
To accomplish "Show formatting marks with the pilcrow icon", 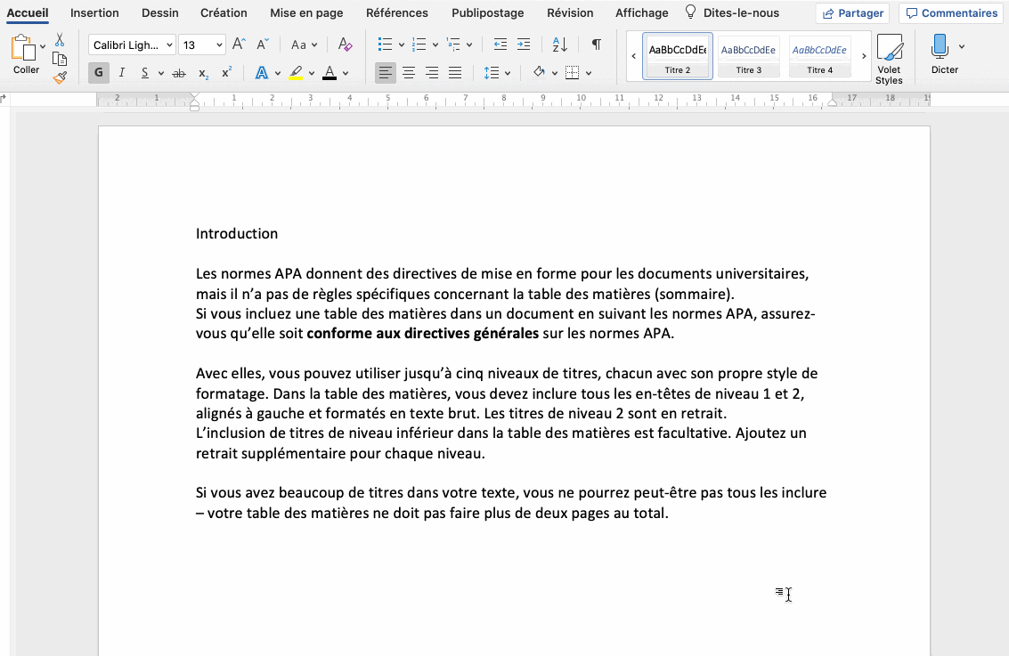I will pyautogui.click(x=595, y=45).
